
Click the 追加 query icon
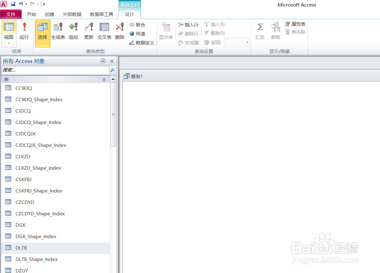(73, 31)
